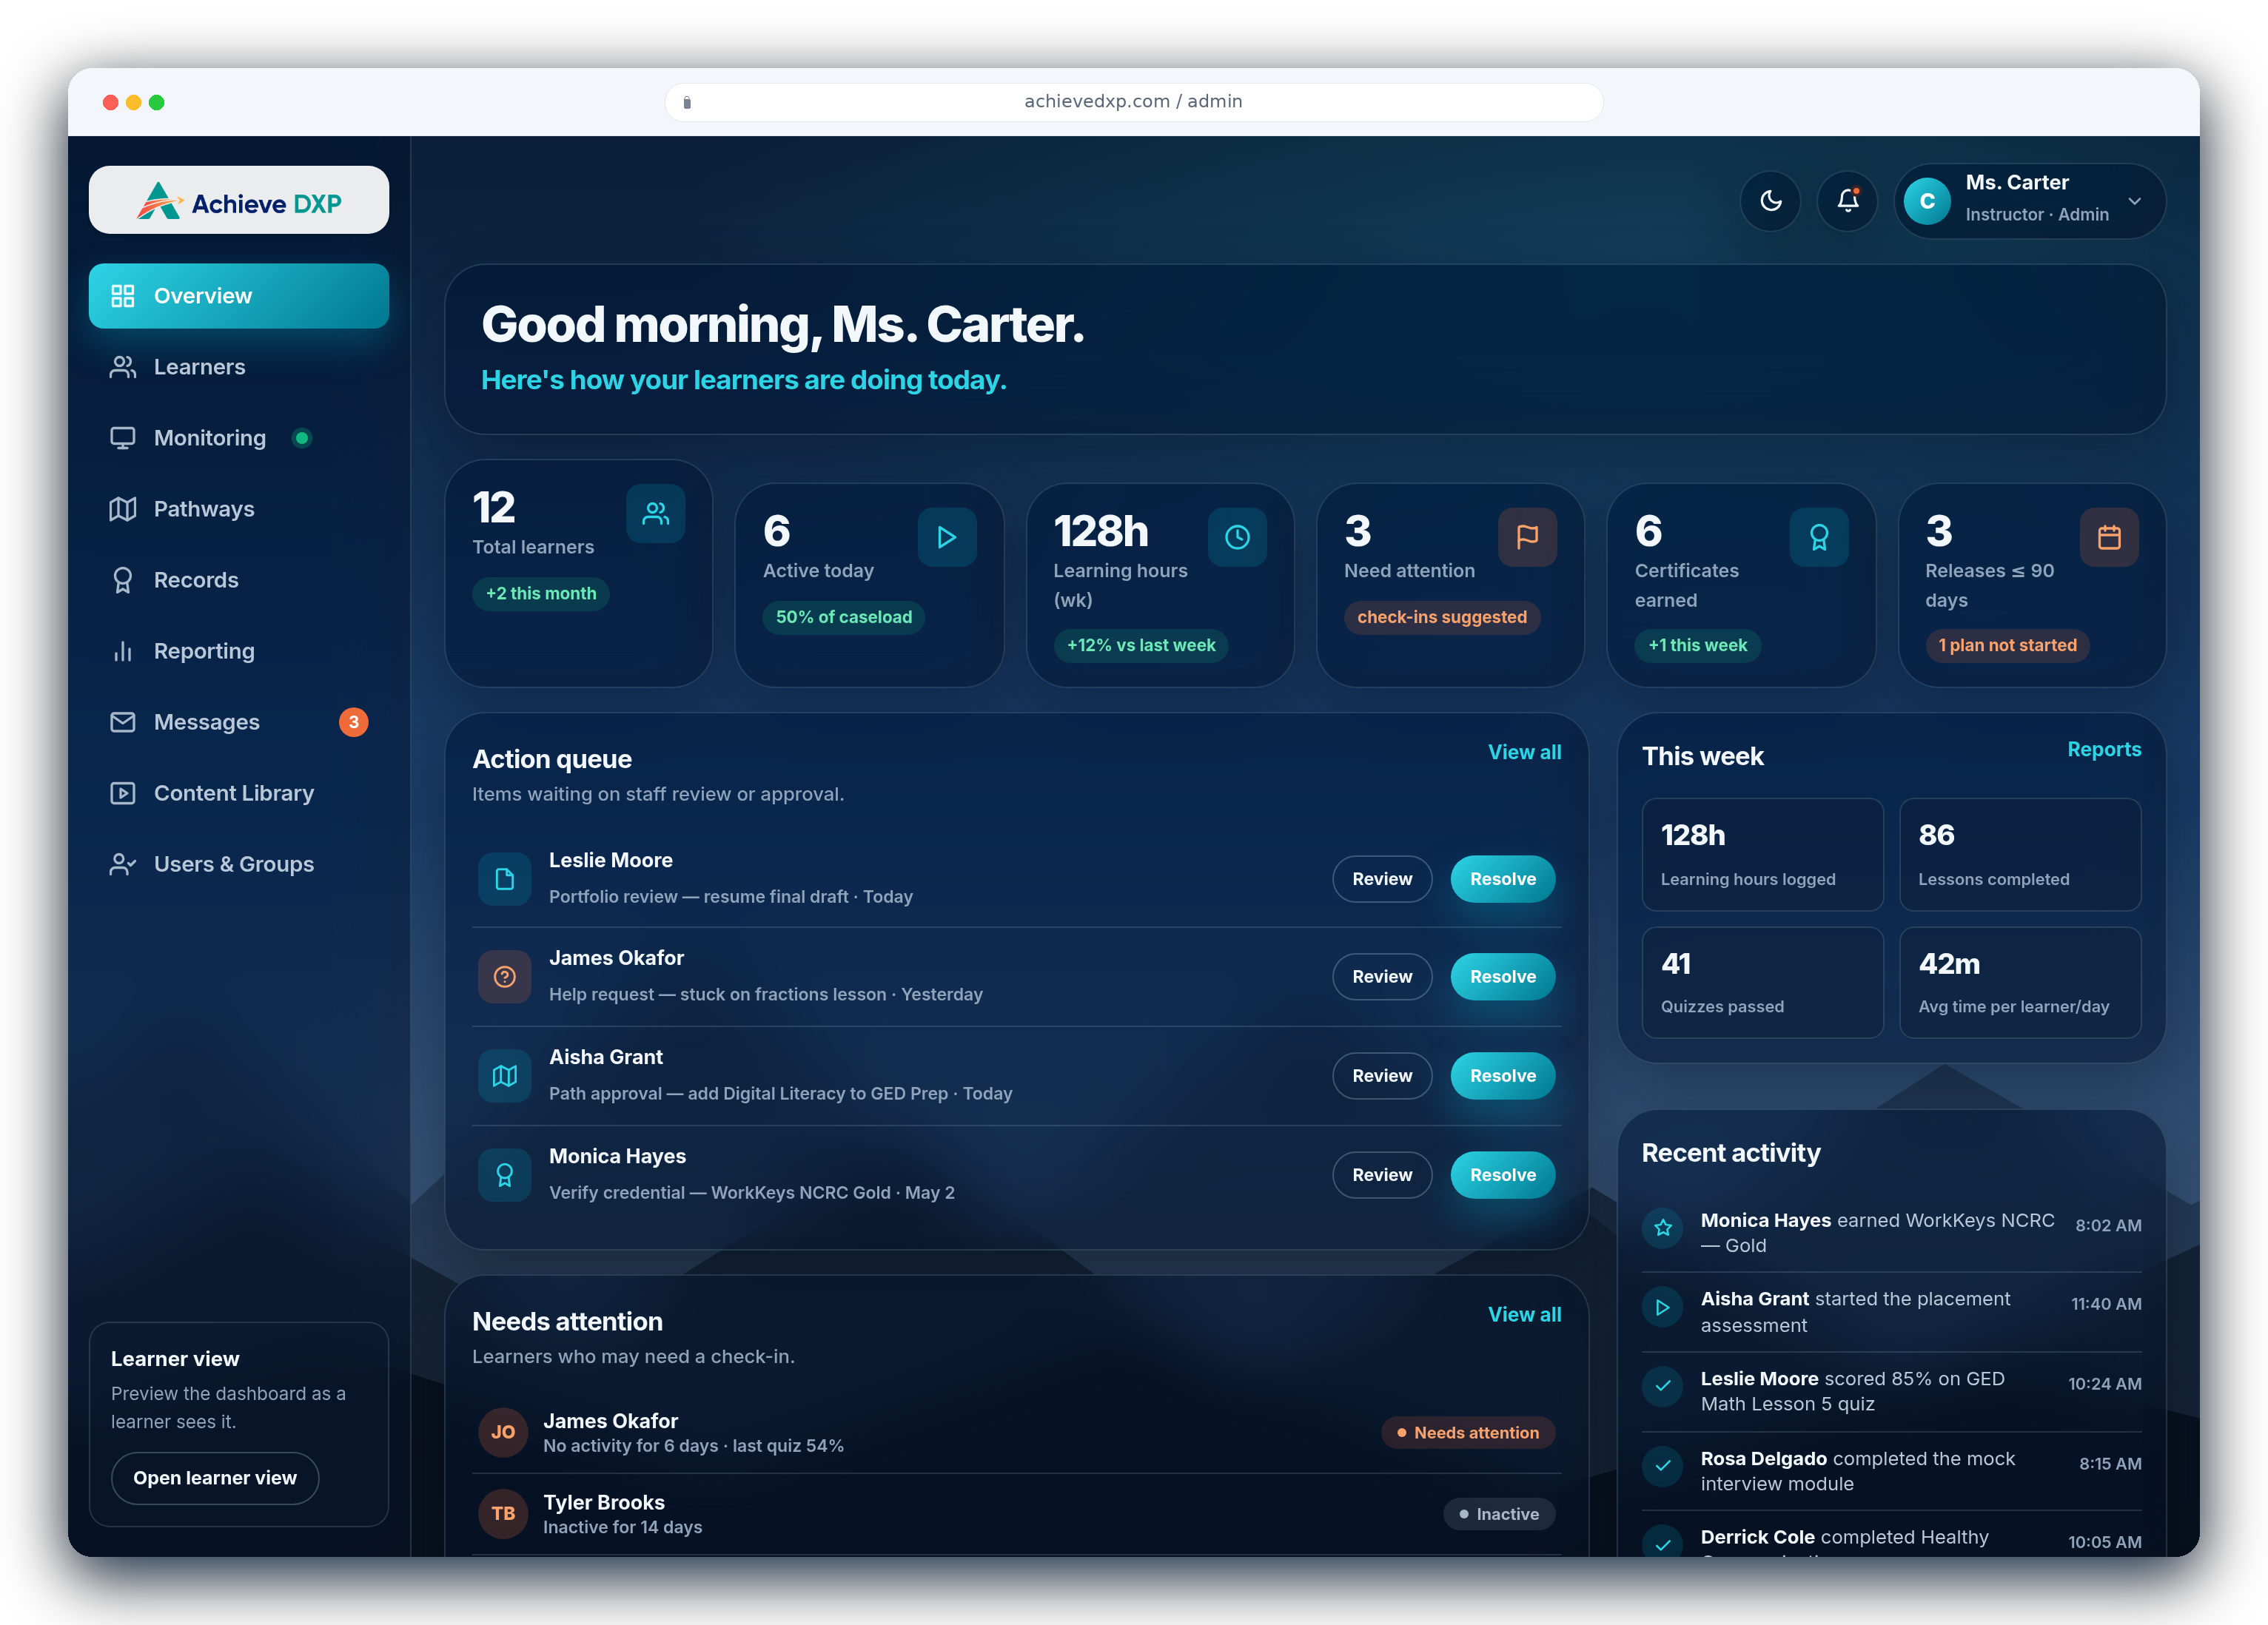Click the Content Library play icon
This screenshot has width=2268, height=1625.
pyautogui.click(x=122, y=793)
